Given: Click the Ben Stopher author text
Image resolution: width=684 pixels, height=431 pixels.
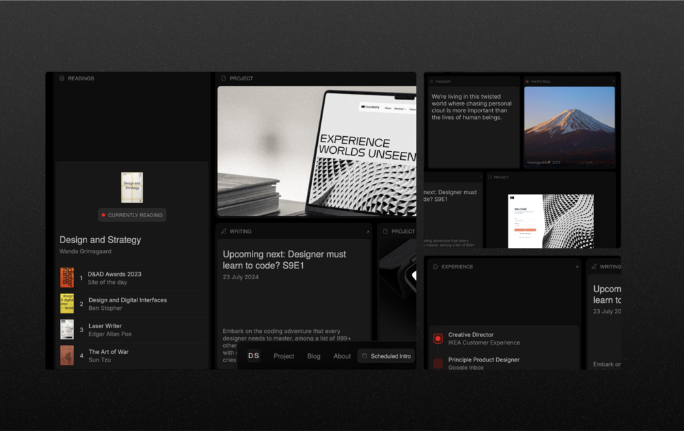Looking at the screenshot, I should pos(105,308).
